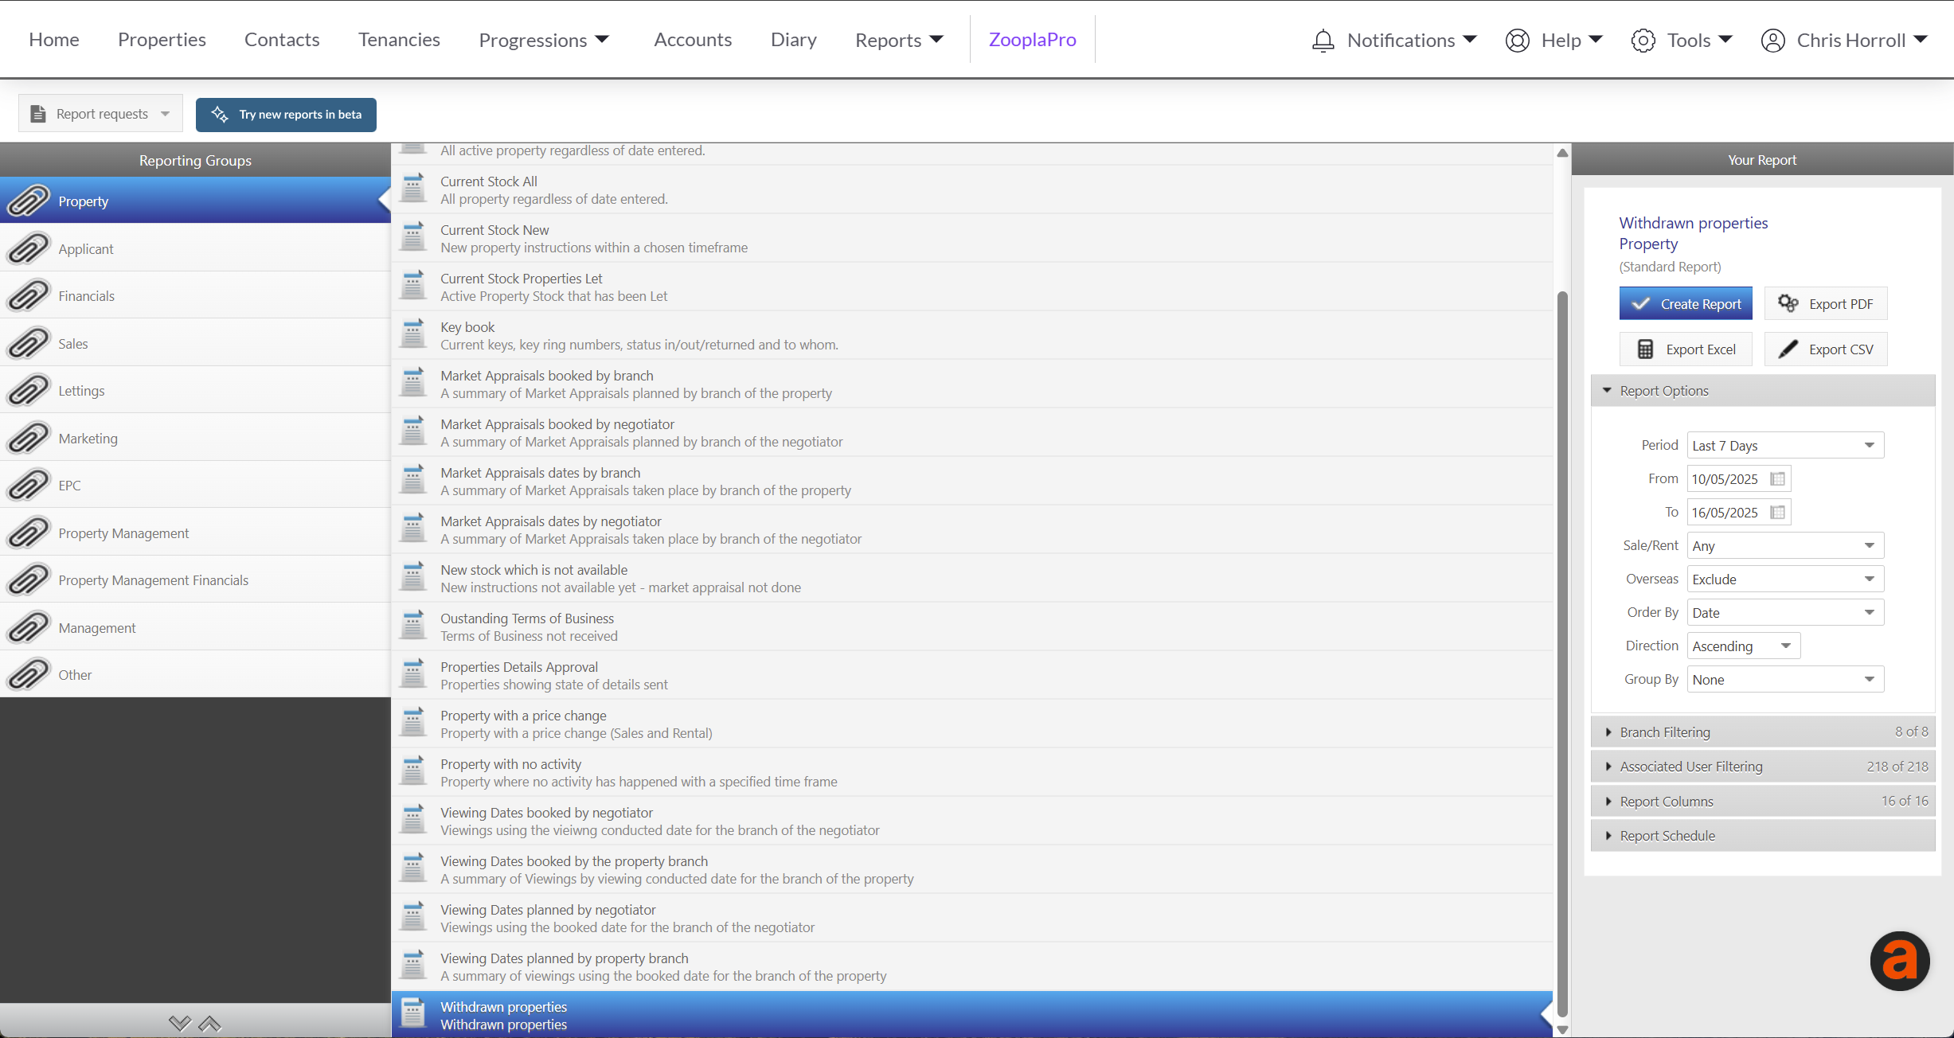Open the Tenancies page
This screenshot has height=1038, width=1954.
(399, 40)
